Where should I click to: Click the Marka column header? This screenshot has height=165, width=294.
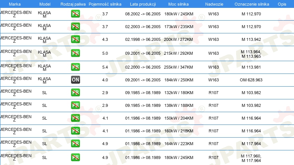pyautogui.click(x=15, y=4)
